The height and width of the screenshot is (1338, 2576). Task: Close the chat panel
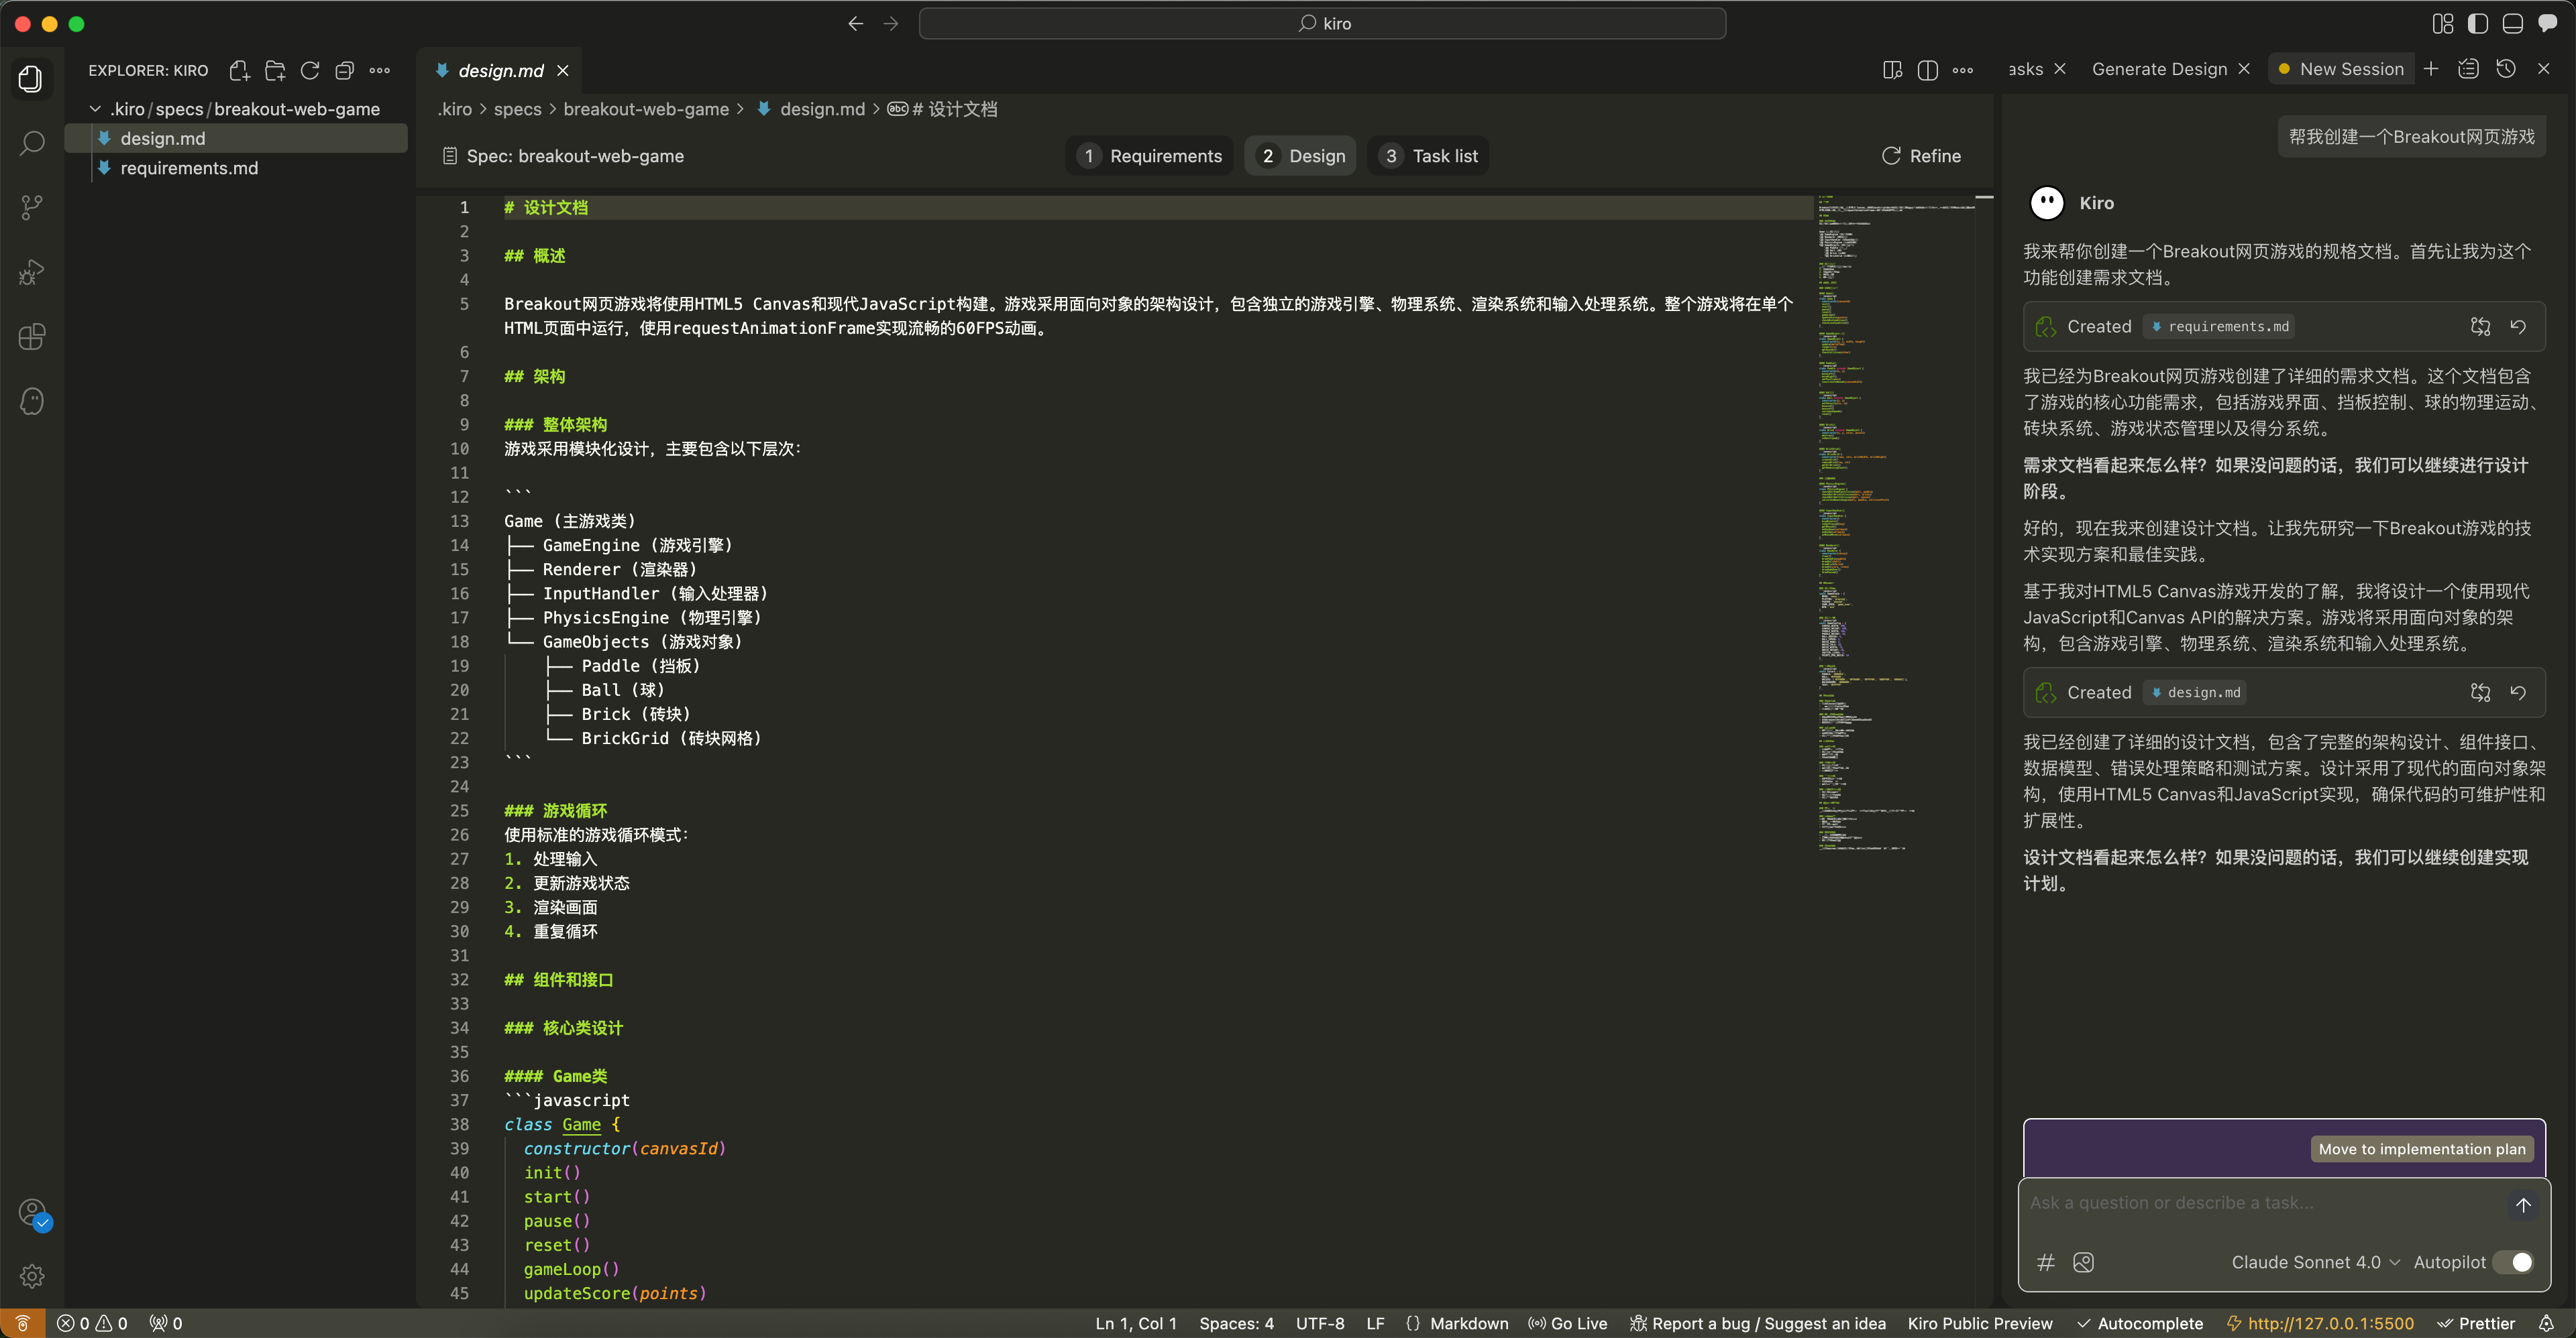2544,68
